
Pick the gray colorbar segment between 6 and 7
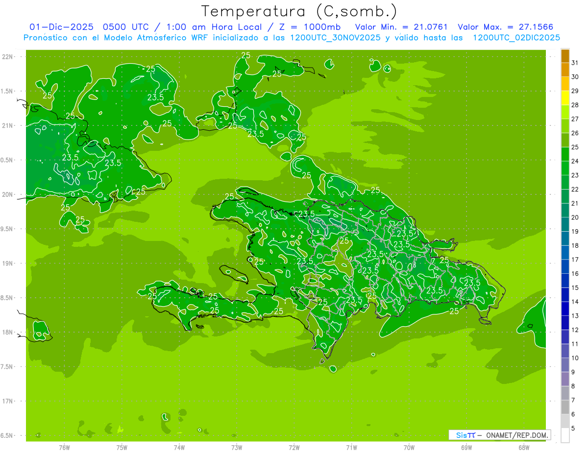click(x=565, y=407)
